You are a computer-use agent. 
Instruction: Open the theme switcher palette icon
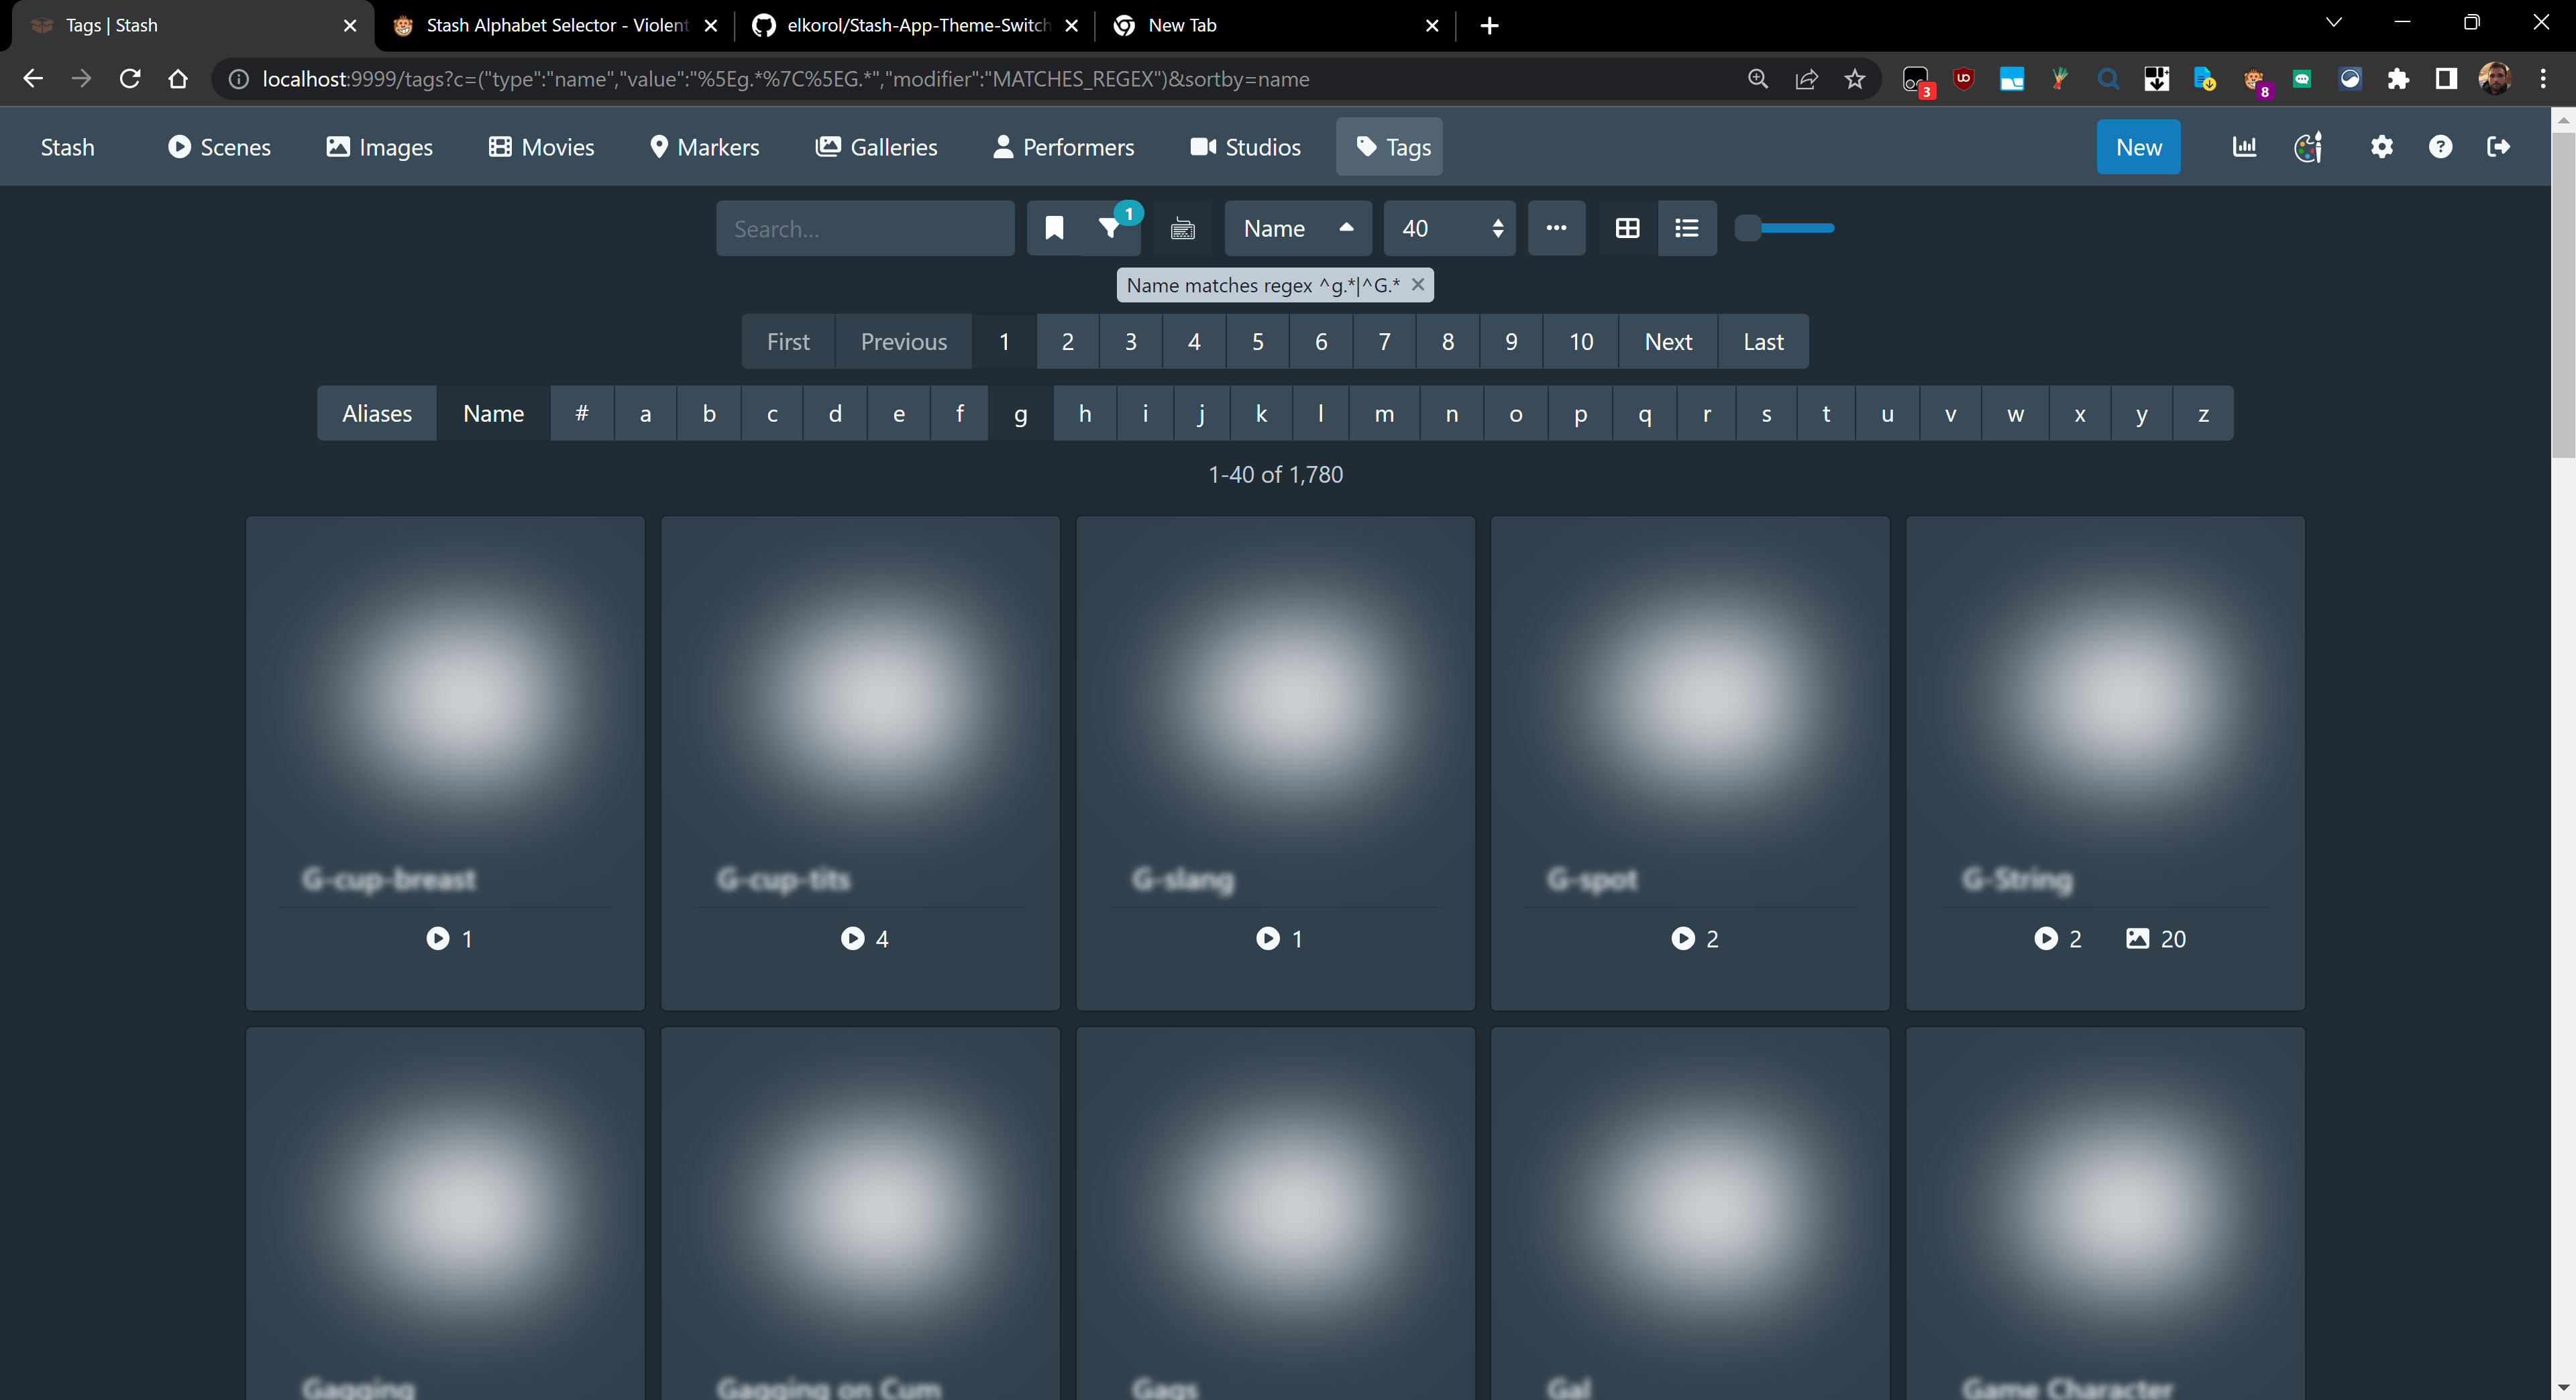[2307, 147]
